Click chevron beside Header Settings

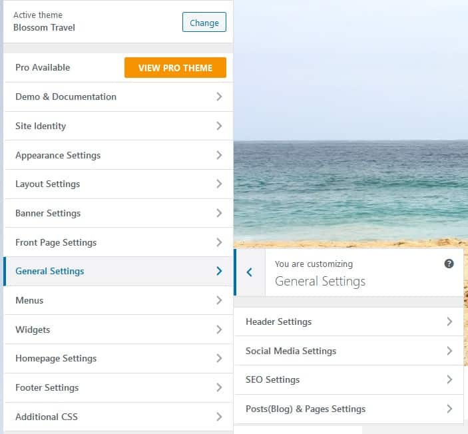click(449, 322)
